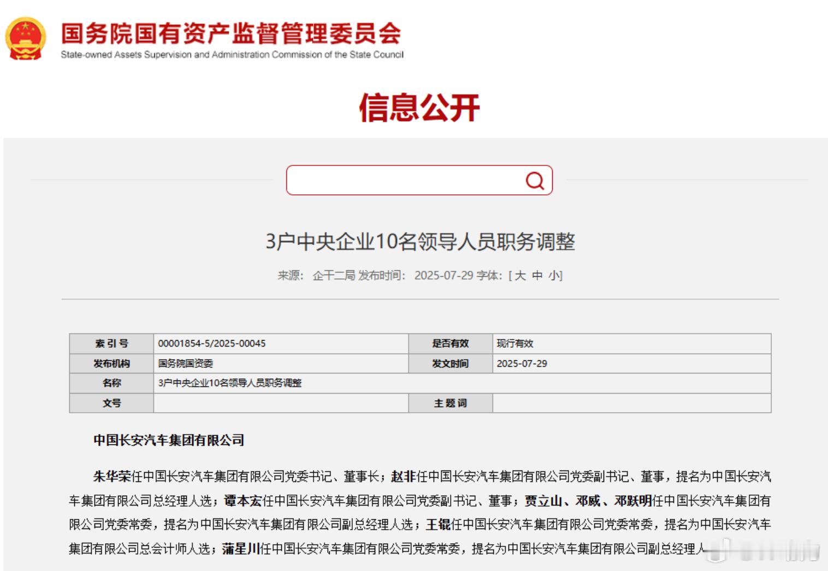Click the bold name 蒲星川

click(x=241, y=549)
